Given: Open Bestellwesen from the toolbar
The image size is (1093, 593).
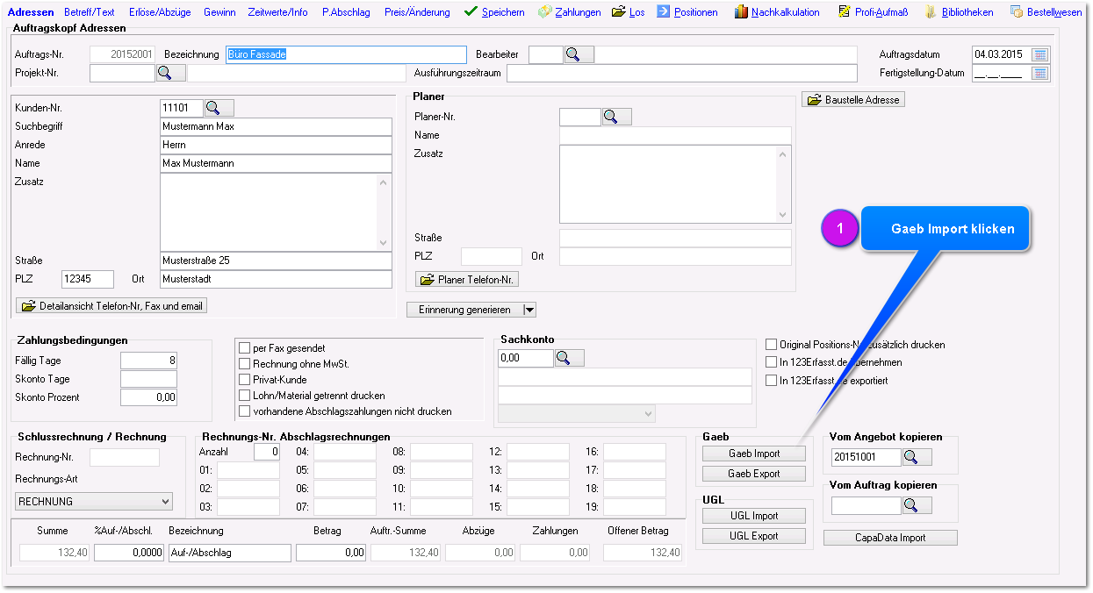Looking at the screenshot, I should pos(1046,12).
